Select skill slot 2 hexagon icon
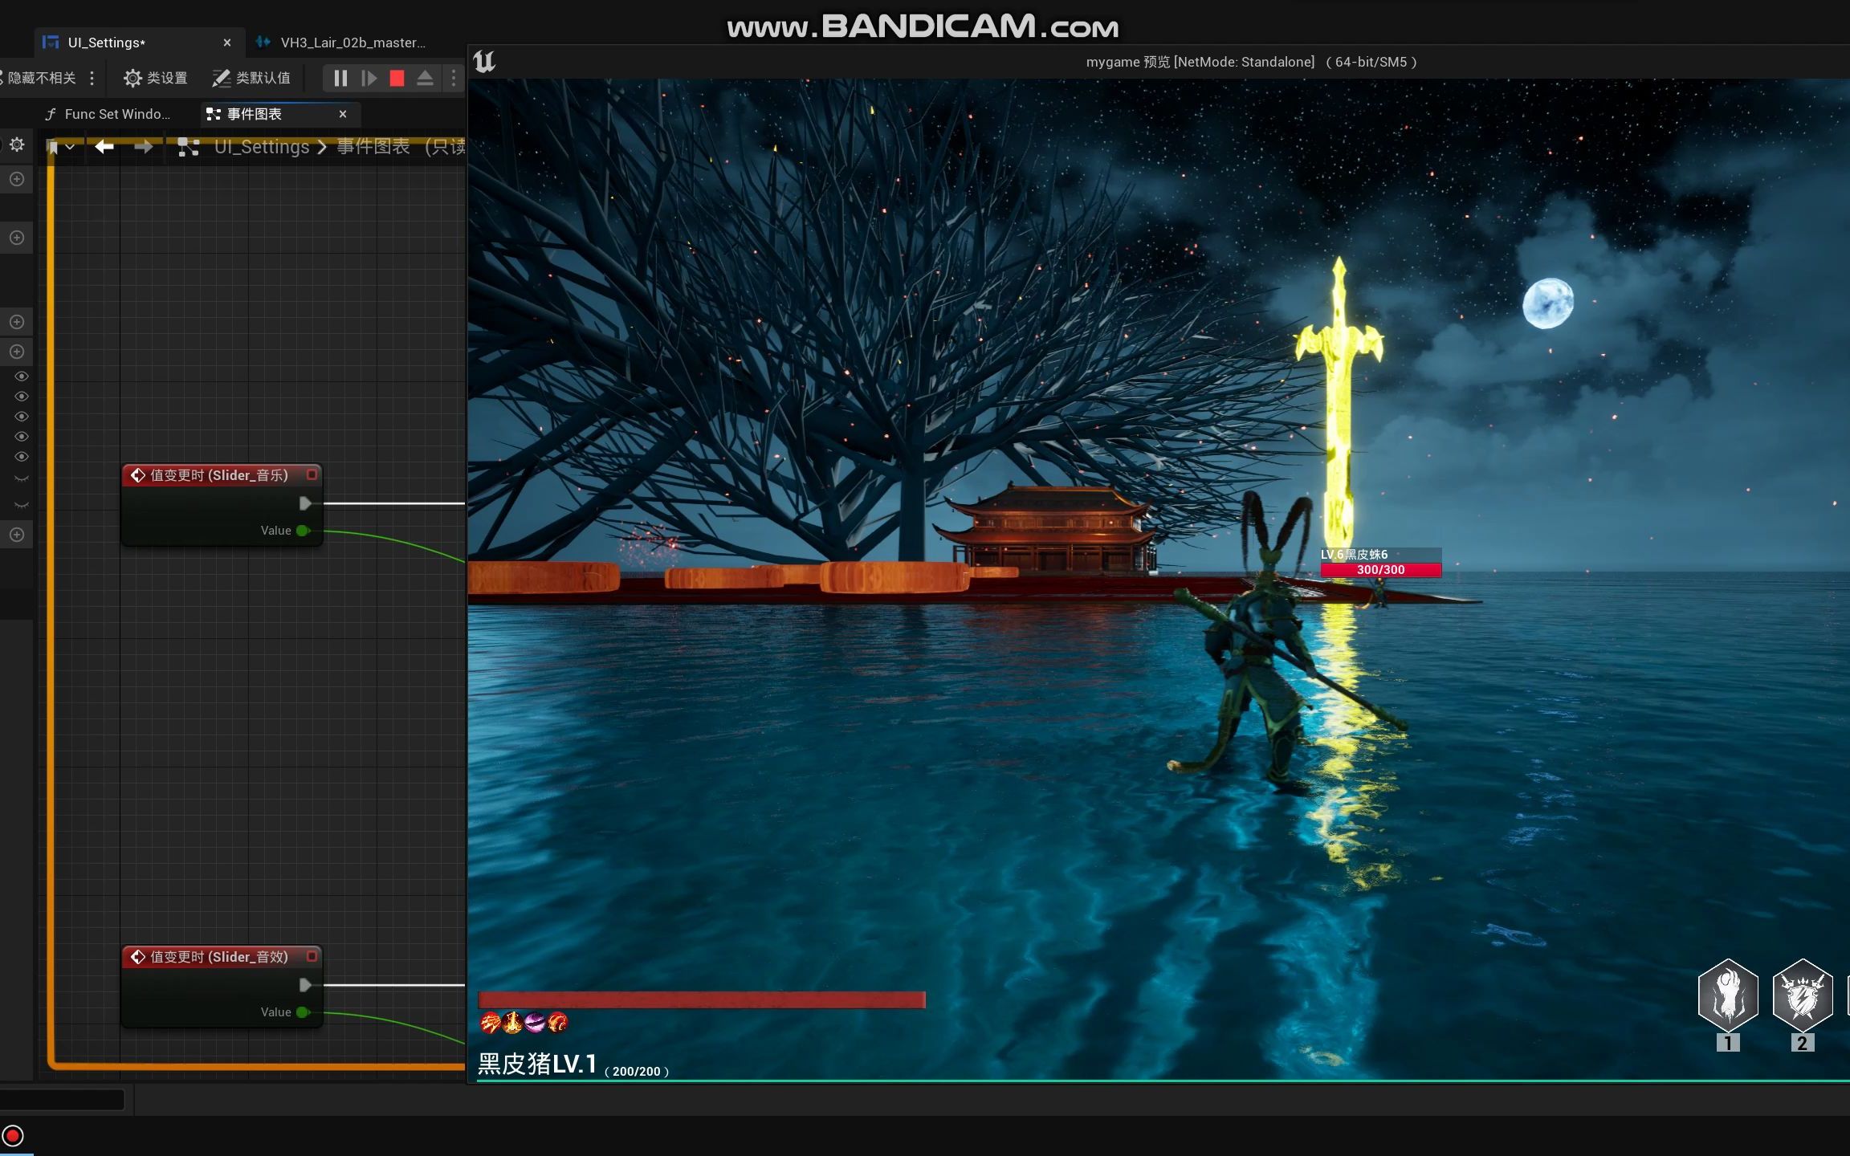Viewport: 1850px width, 1156px height. (x=1802, y=995)
